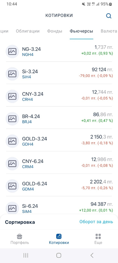The width and height of the screenshot is (118, 263).
Task: Switch to the Облигации tab
Action: (28, 31)
